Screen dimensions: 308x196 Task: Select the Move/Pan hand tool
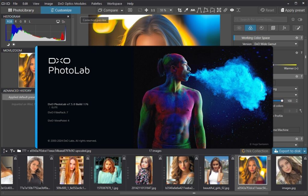point(146,10)
